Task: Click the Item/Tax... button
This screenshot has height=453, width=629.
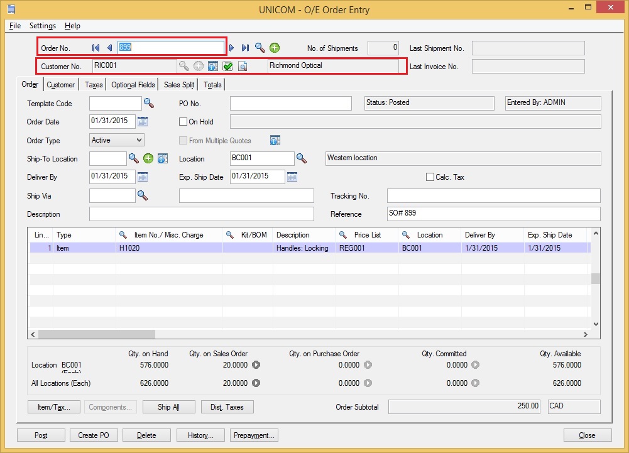Action: 54,407
